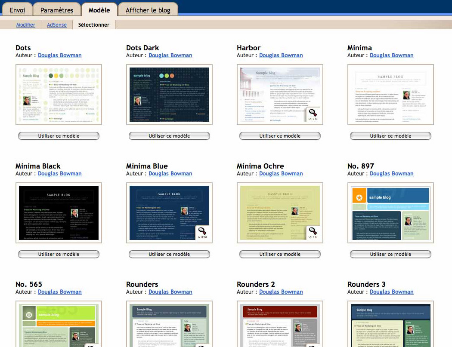The image size is (452, 347).
Task: Visit Douglas Bowman link under Minima
Action: 391,55
